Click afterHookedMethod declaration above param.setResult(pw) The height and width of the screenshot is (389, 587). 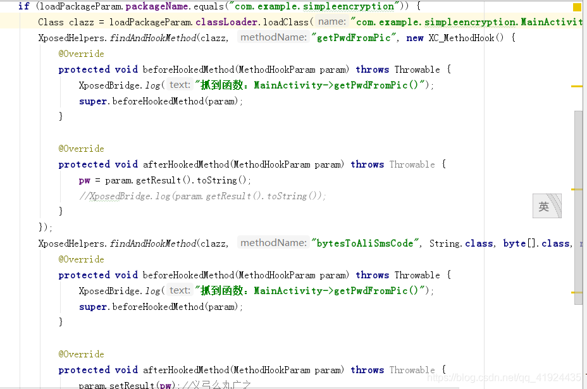[252, 370]
